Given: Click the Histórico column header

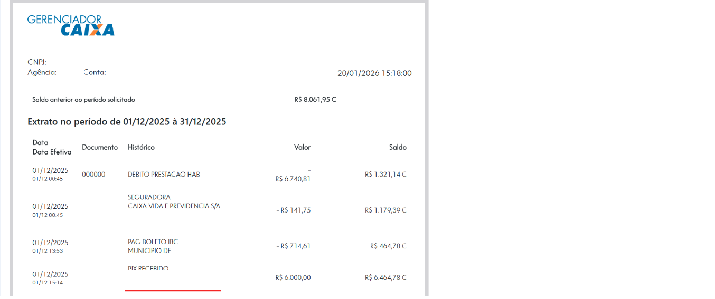Looking at the screenshot, I should 141,147.
